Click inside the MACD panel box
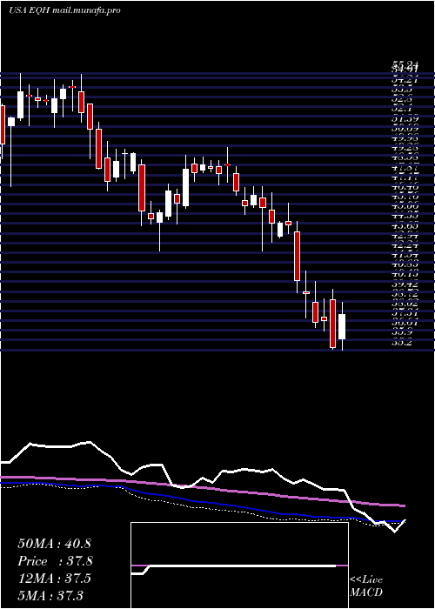The height and width of the screenshot is (609, 435). tap(239, 565)
